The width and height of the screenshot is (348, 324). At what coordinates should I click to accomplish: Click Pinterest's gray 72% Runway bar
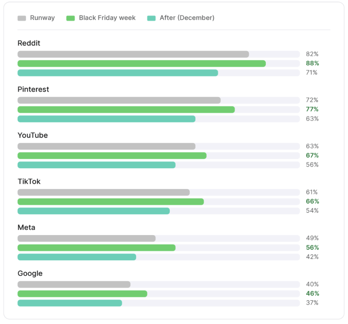click(119, 100)
